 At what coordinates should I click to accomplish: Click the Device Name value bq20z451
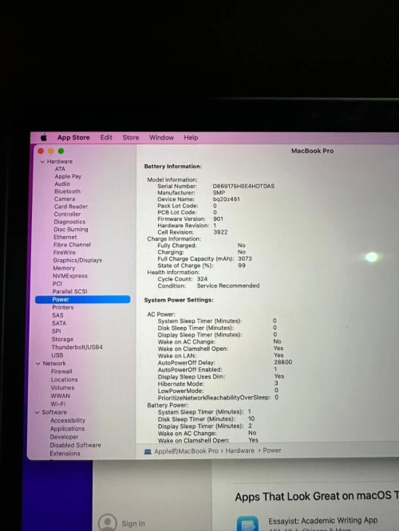pyautogui.click(x=226, y=199)
